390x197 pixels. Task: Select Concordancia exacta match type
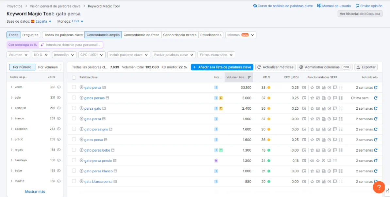(x=179, y=35)
